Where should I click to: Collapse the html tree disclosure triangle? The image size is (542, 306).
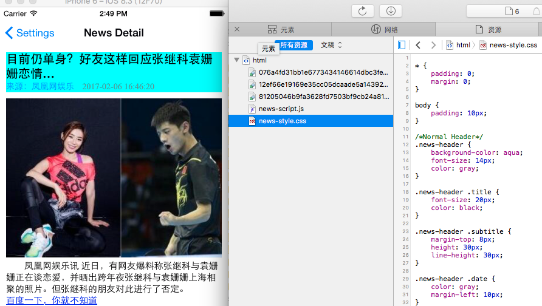(x=236, y=59)
